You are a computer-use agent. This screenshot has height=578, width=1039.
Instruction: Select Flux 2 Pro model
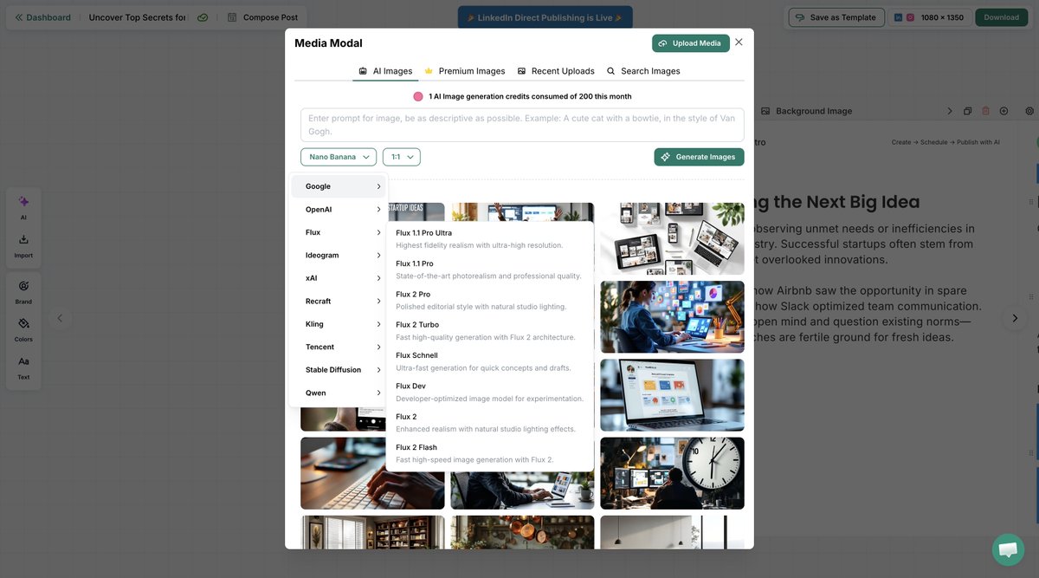[490, 300]
